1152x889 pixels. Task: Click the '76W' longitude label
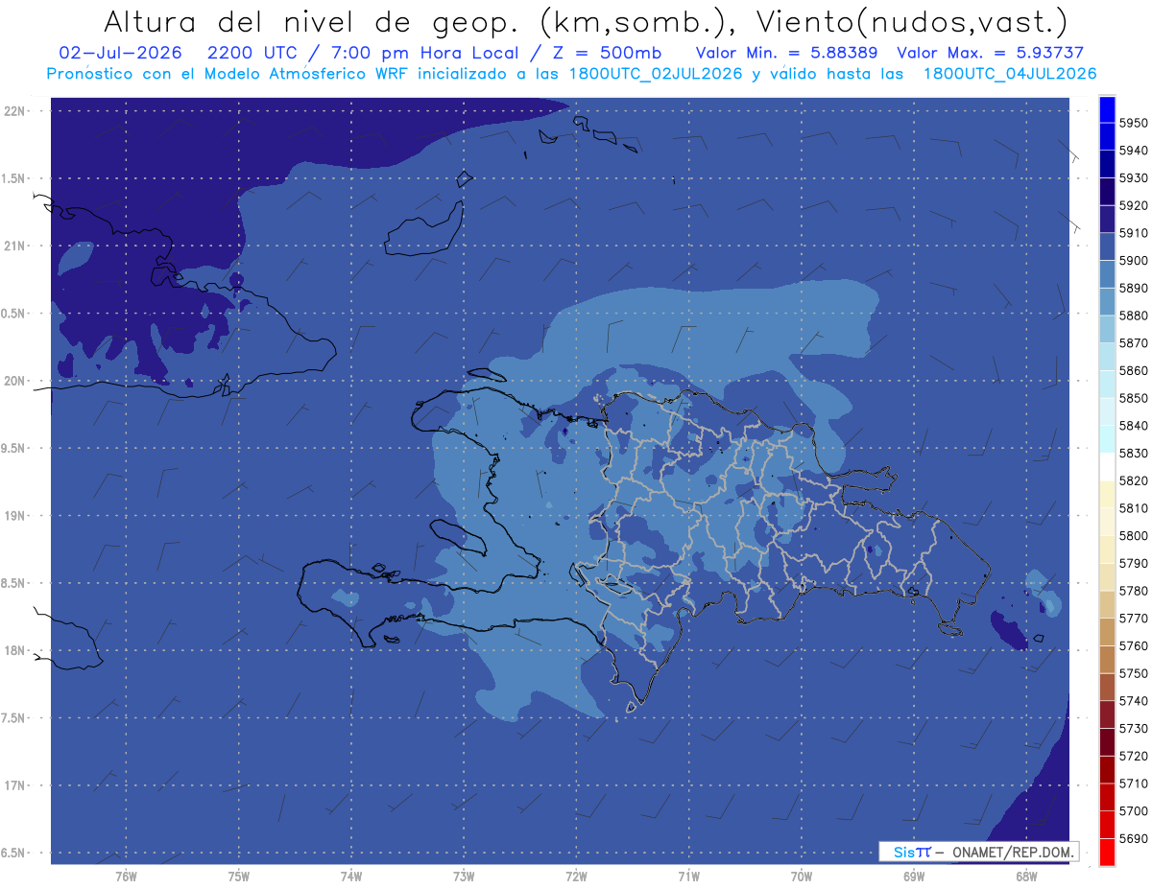tap(126, 877)
